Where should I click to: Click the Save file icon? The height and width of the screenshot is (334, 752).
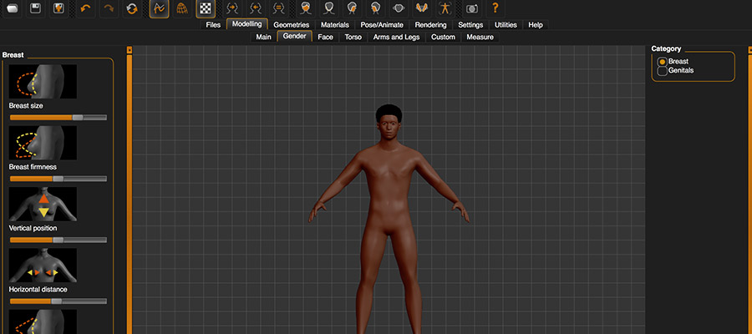click(35, 8)
